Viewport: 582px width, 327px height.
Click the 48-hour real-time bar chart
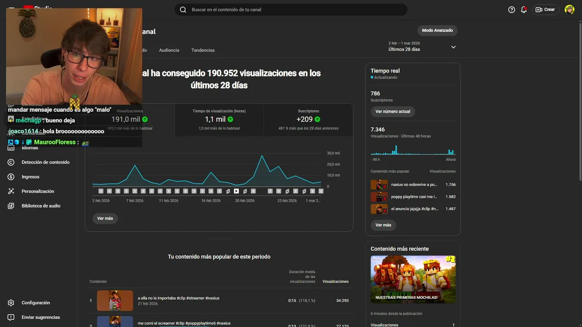tap(413, 150)
